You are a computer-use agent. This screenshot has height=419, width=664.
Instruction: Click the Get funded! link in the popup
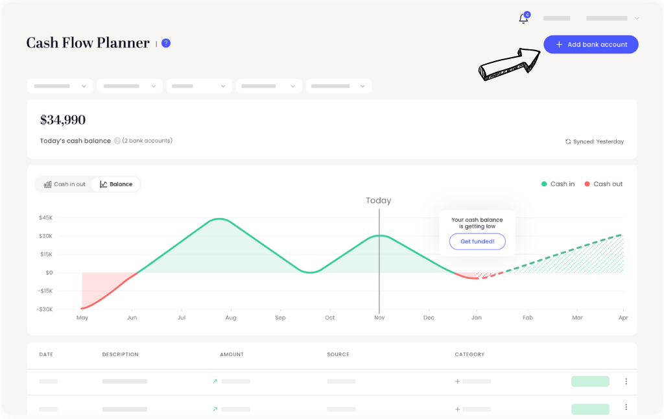(x=477, y=241)
